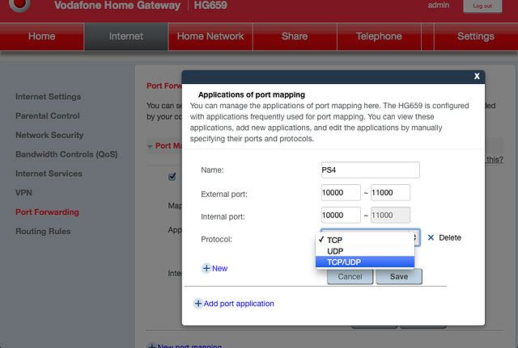518x348 pixels.
Task: Open Parental Control in sidebar
Action: (48, 115)
